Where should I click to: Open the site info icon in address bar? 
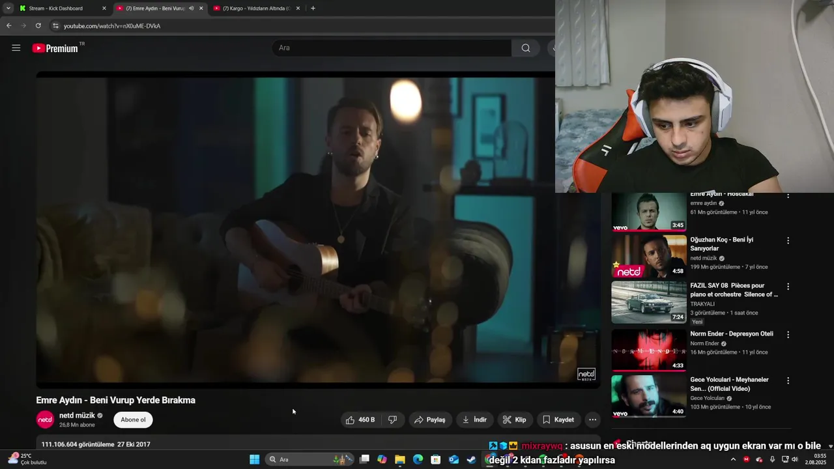click(x=55, y=25)
